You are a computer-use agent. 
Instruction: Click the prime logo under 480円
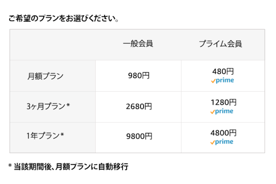pos(222,81)
